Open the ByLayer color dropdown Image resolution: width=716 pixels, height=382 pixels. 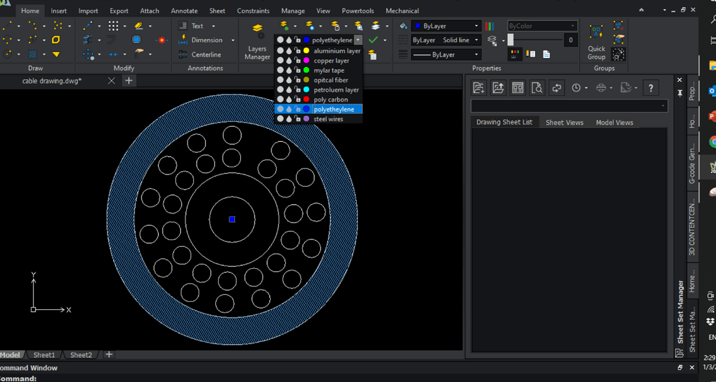coord(476,26)
